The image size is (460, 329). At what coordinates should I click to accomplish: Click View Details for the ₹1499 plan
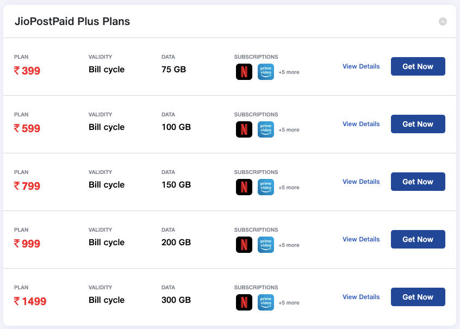[360, 296]
